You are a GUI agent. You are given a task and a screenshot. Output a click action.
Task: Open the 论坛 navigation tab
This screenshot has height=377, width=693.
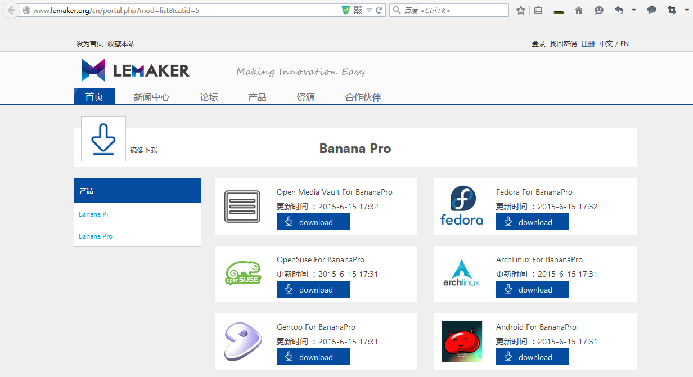[209, 97]
